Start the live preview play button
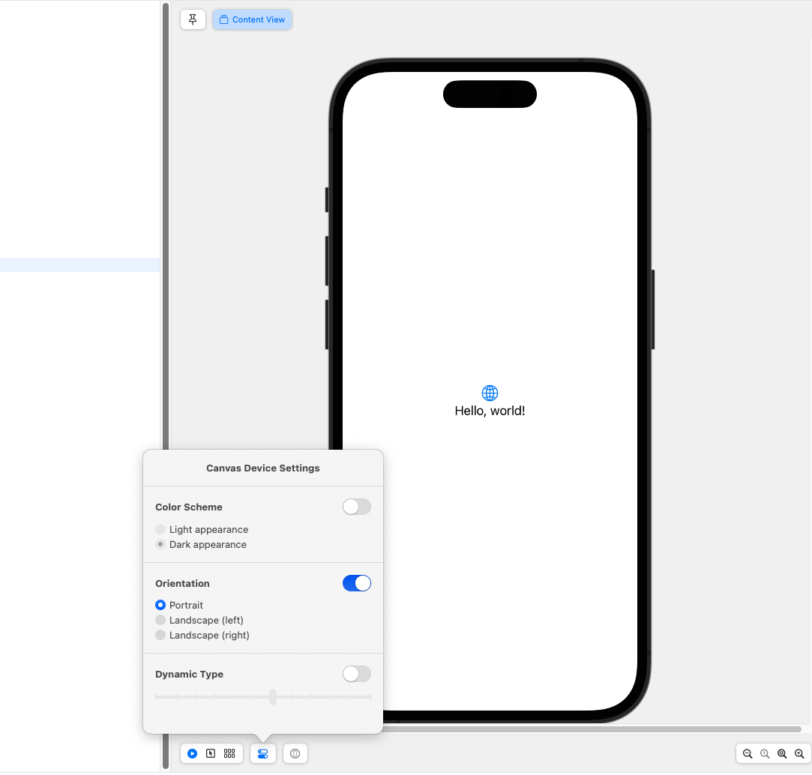812x775 pixels. click(x=193, y=753)
